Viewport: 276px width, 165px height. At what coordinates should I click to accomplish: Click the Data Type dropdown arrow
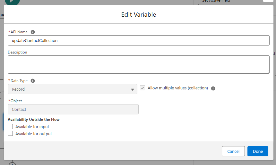[x=133, y=89]
